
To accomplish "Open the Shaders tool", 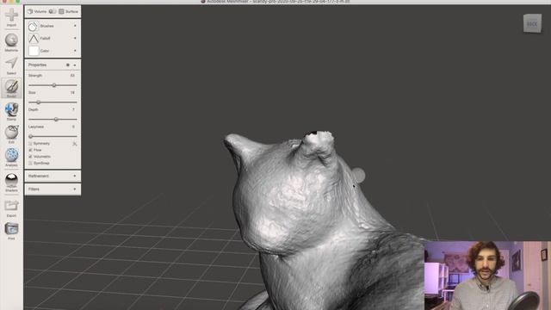I will click(x=11, y=182).
